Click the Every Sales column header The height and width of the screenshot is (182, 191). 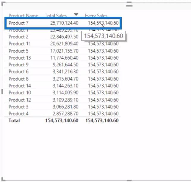pos(96,15)
